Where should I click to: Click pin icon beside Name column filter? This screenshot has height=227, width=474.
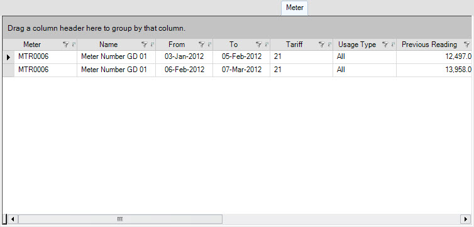click(x=152, y=45)
